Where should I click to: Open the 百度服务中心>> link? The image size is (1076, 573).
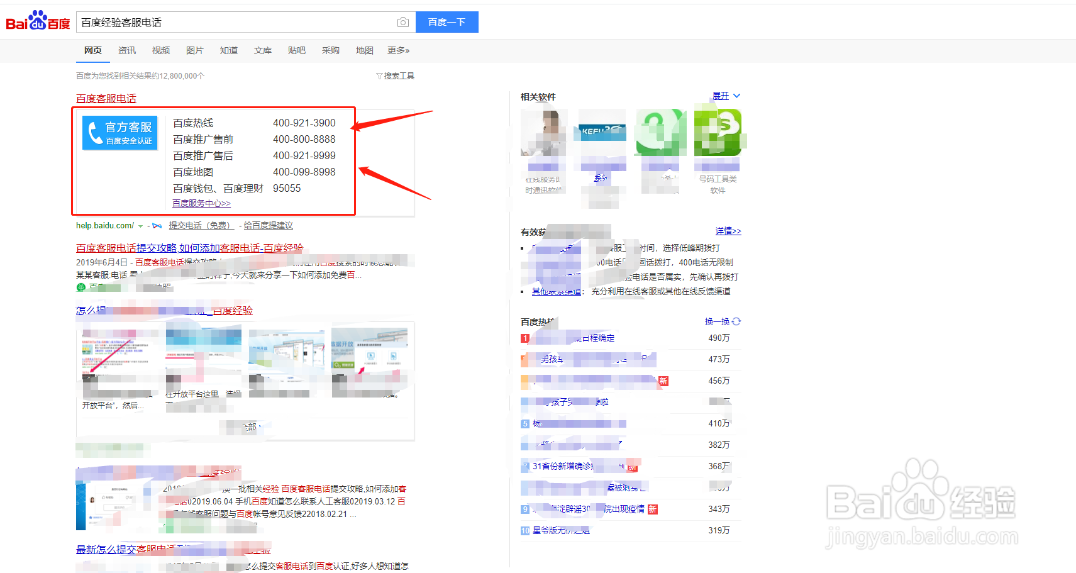(x=201, y=203)
